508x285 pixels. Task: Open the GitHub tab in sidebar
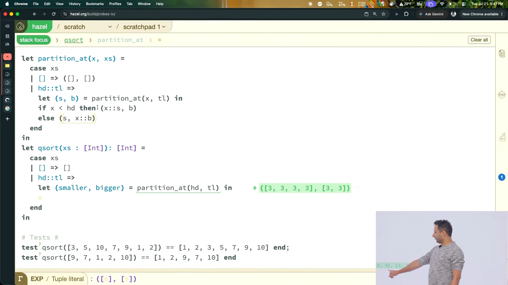7,100
